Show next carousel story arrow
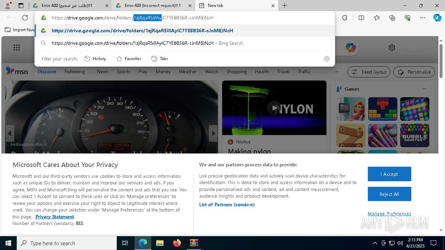The width and height of the screenshot is (445, 250). point(213,133)
